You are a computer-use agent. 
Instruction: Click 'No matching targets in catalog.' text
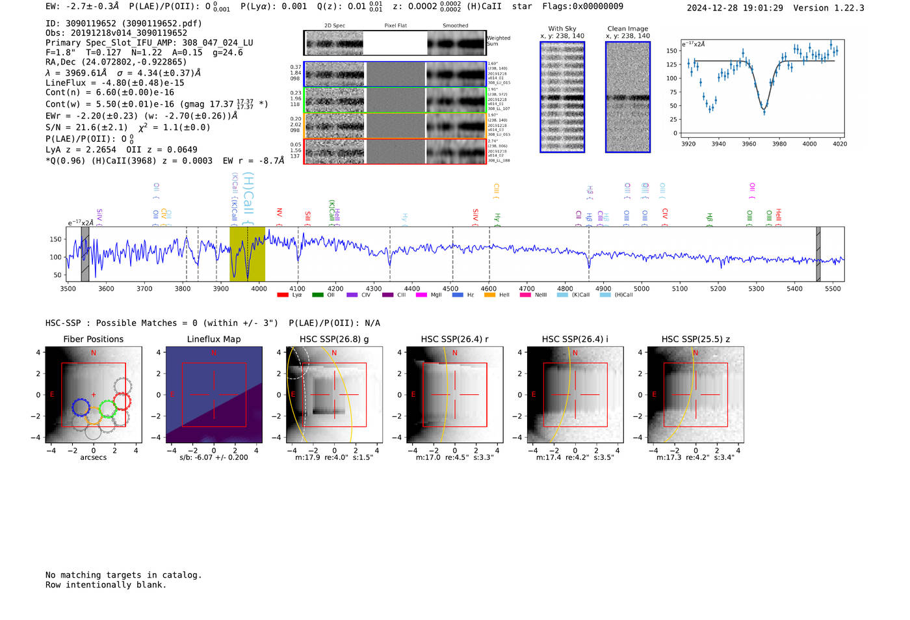(123, 575)
